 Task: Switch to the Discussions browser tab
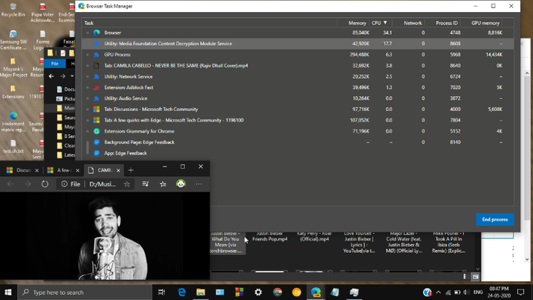[x=21, y=170]
